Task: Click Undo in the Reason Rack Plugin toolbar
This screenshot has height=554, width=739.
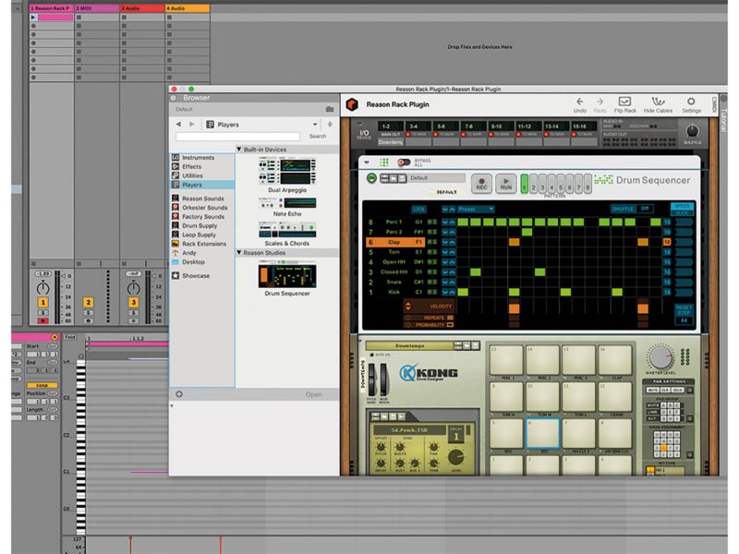Action: pyautogui.click(x=579, y=102)
